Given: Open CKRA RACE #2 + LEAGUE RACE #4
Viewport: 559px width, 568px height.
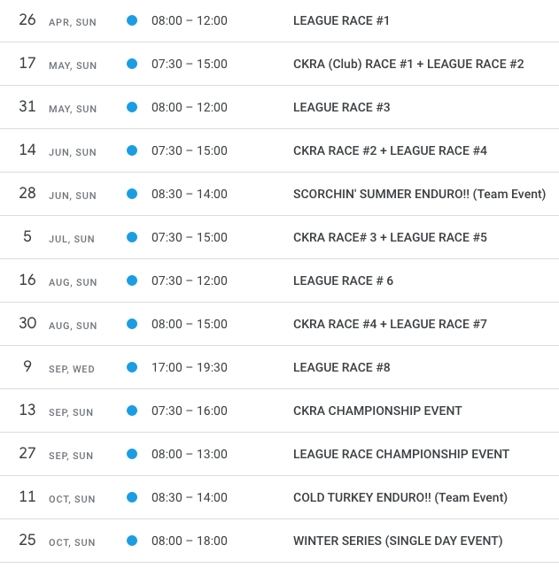Looking at the screenshot, I should pyautogui.click(x=390, y=150).
